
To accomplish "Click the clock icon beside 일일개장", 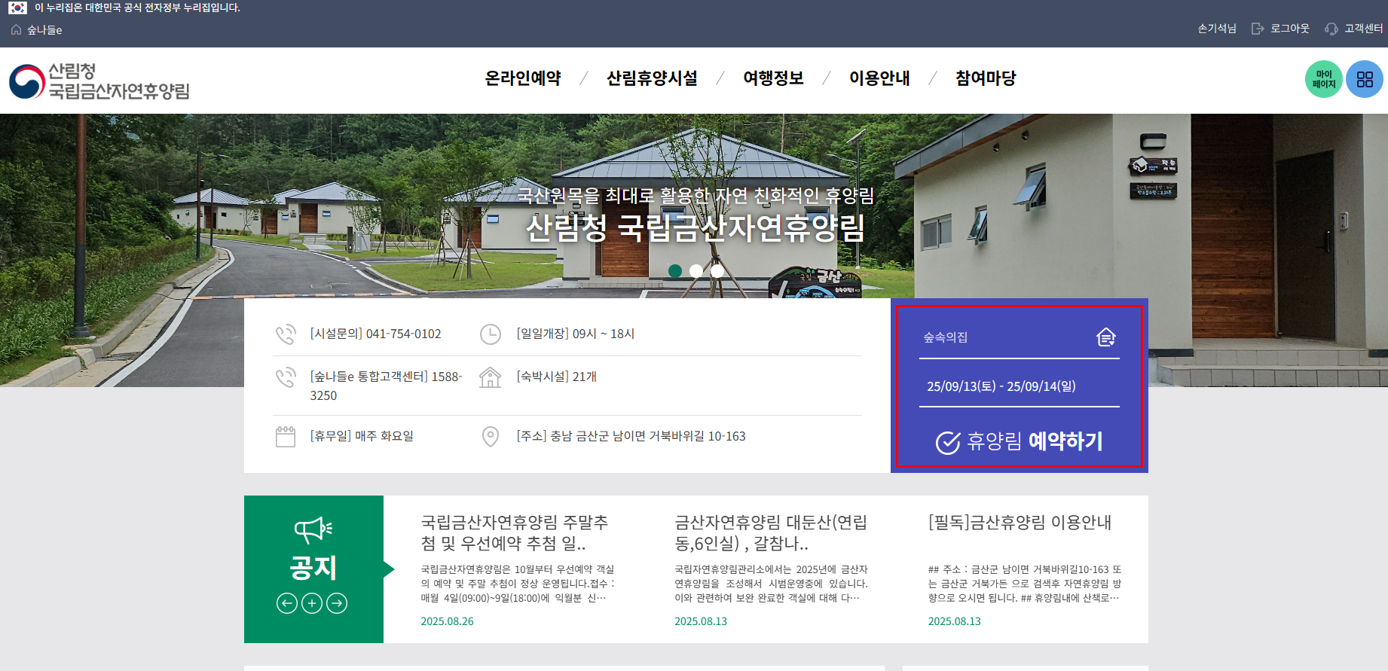I will (491, 334).
